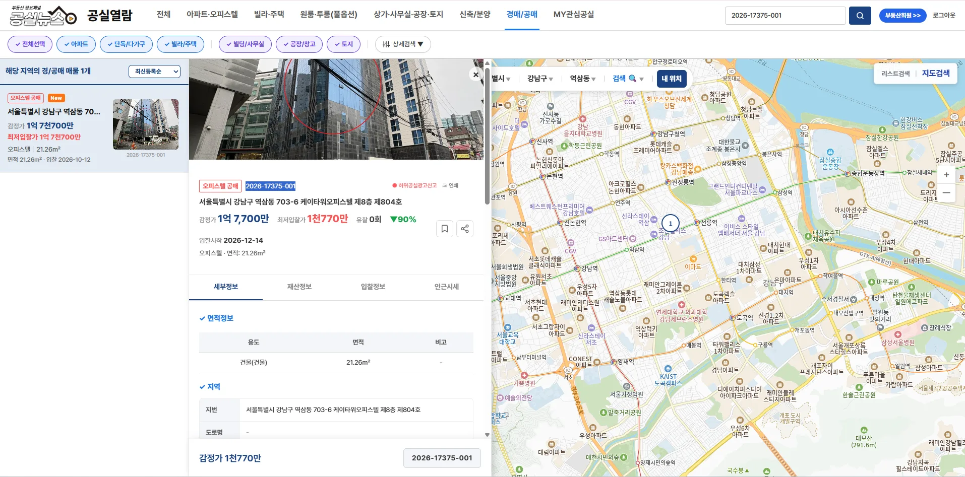
Task: Zoom out on the map
Action: 946,193
